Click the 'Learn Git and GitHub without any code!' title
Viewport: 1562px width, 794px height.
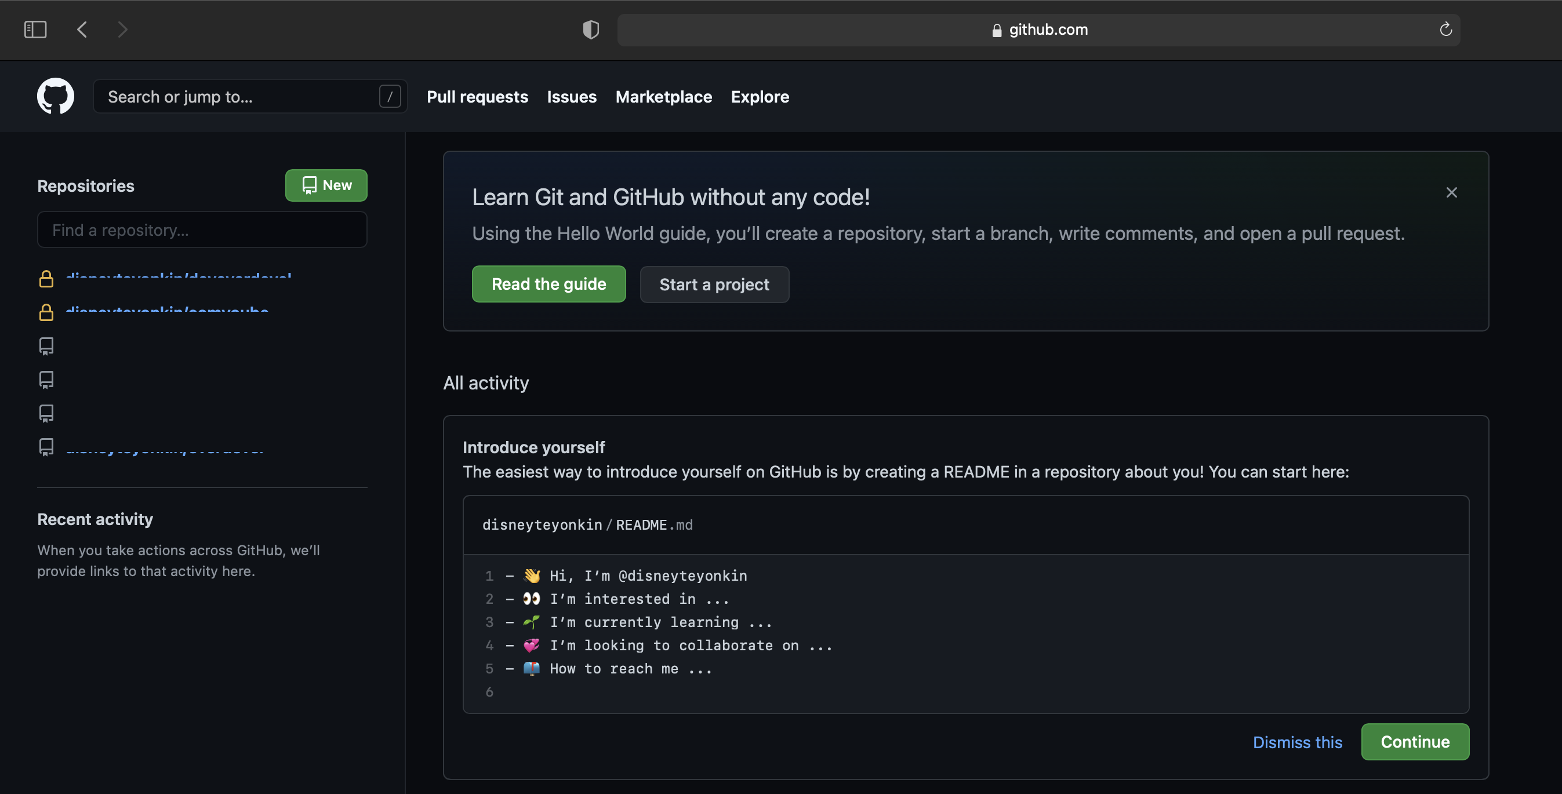671,197
